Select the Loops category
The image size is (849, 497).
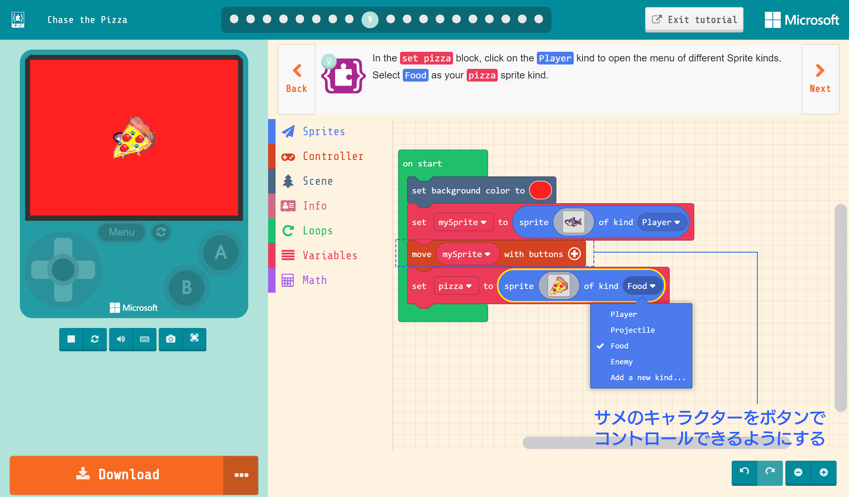317,230
